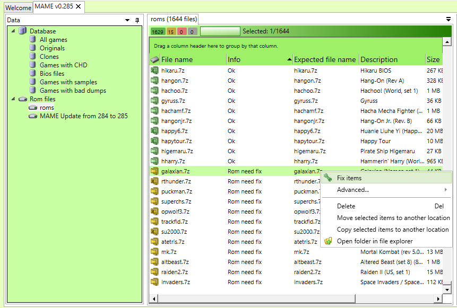Toggle the yellow 15 status filter
Viewport: 457px width, 308px height.
(x=171, y=32)
